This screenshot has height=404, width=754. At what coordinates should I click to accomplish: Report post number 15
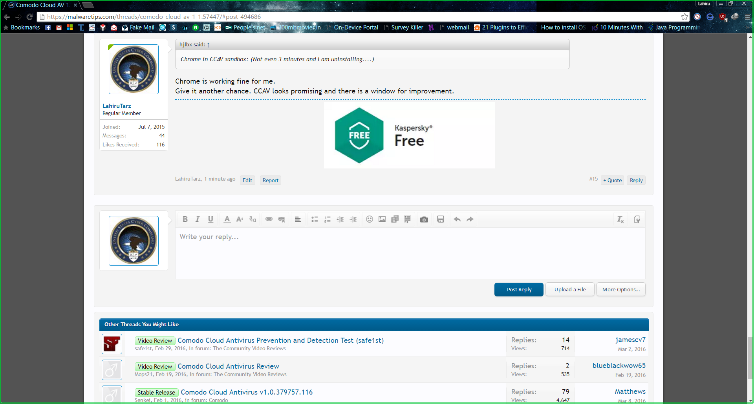point(271,180)
